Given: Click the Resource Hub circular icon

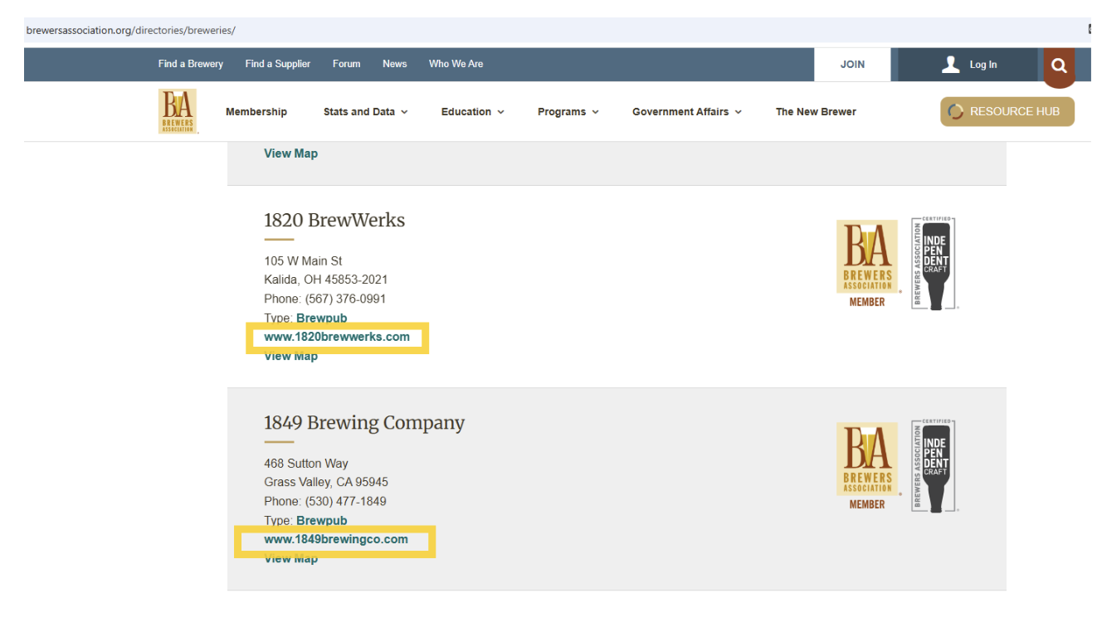Looking at the screenshot, I should [955, 112].
